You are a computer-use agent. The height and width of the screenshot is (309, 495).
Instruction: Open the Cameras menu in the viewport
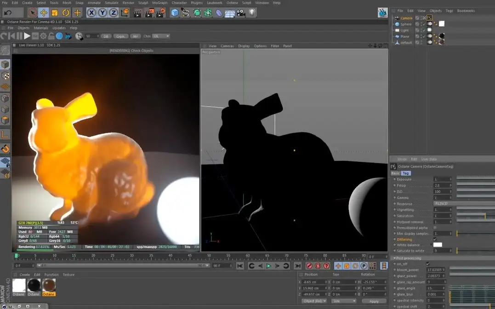click(228, 46)
